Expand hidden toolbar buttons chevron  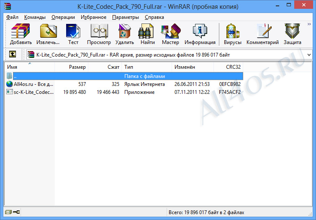point(309,24)
